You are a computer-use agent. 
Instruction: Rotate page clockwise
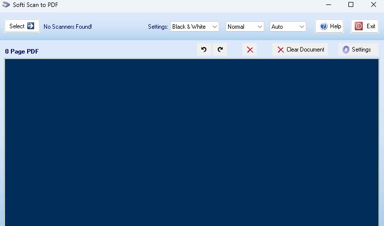coord(220,50)
